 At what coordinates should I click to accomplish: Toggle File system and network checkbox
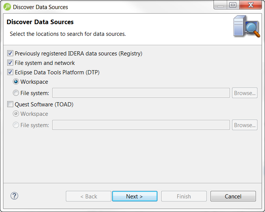(10, 63)
